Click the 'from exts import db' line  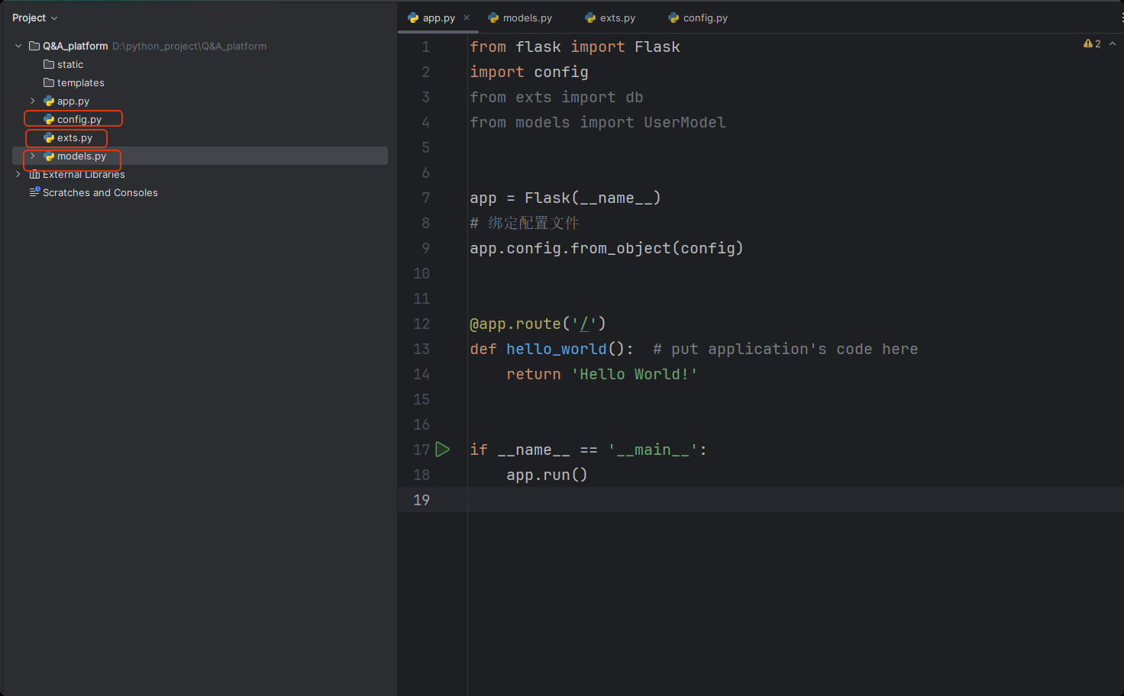click(x=557, y=97)
